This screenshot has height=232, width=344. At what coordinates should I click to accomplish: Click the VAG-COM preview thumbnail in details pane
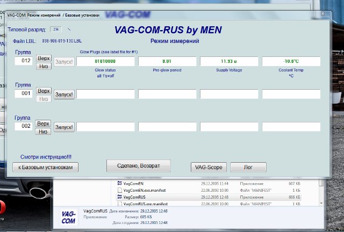pos(68,218)
